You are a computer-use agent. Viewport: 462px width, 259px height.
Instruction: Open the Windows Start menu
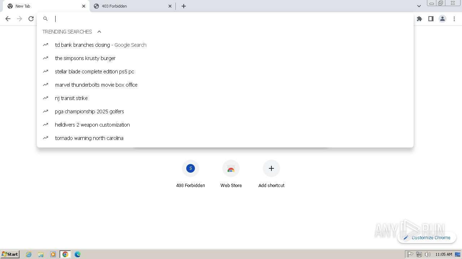10,254
